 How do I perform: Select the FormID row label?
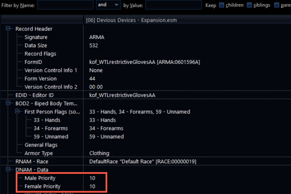coord(33,62)
